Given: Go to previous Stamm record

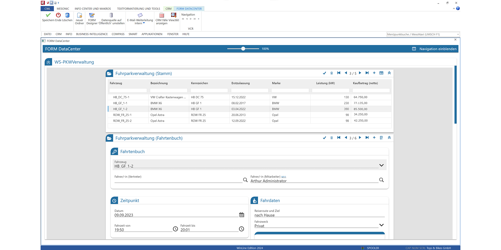Looking at the screenshot, I should [x=346, y=73].
